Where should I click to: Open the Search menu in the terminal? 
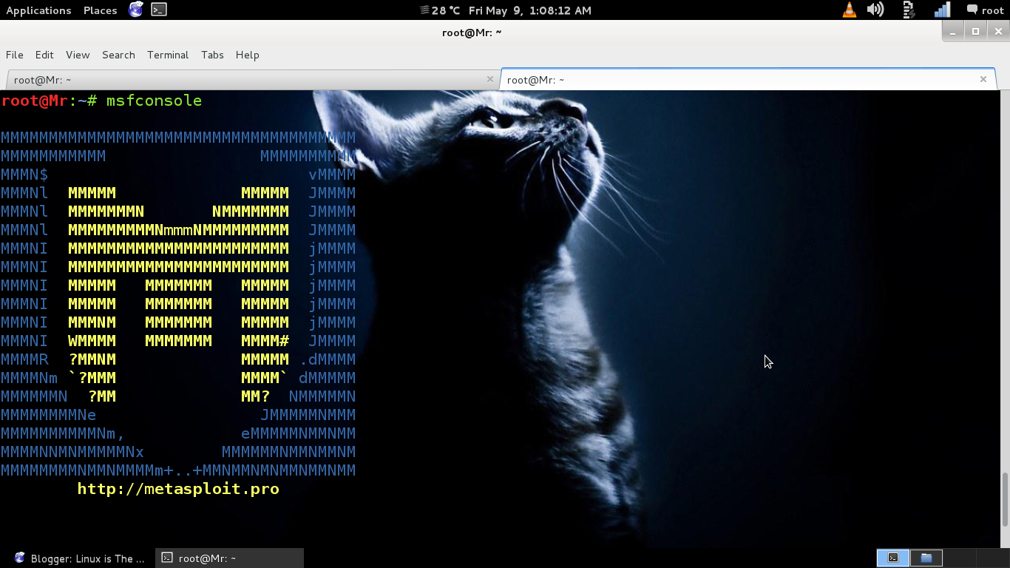(x=118, y=55)
